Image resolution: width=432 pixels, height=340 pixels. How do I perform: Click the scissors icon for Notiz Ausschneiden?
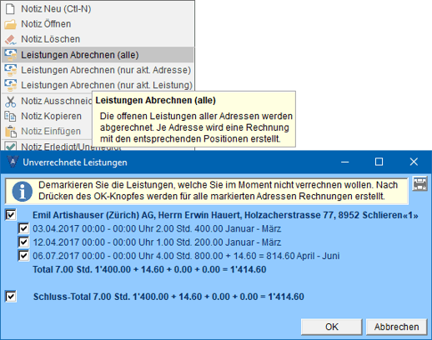pos(10,102)
